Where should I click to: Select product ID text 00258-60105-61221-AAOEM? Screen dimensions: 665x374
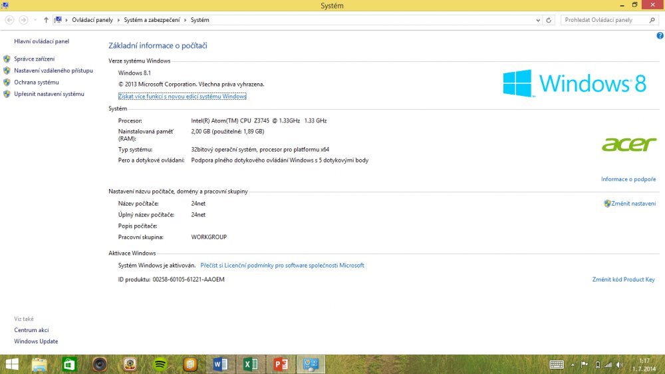[188, 280]
